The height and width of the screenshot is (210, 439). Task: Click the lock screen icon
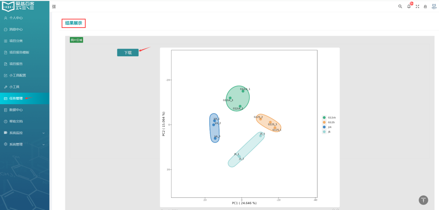(x=425, y=6)
